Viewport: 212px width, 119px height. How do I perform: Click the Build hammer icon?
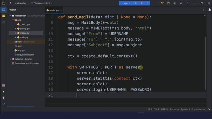click(x=162, y=3)
